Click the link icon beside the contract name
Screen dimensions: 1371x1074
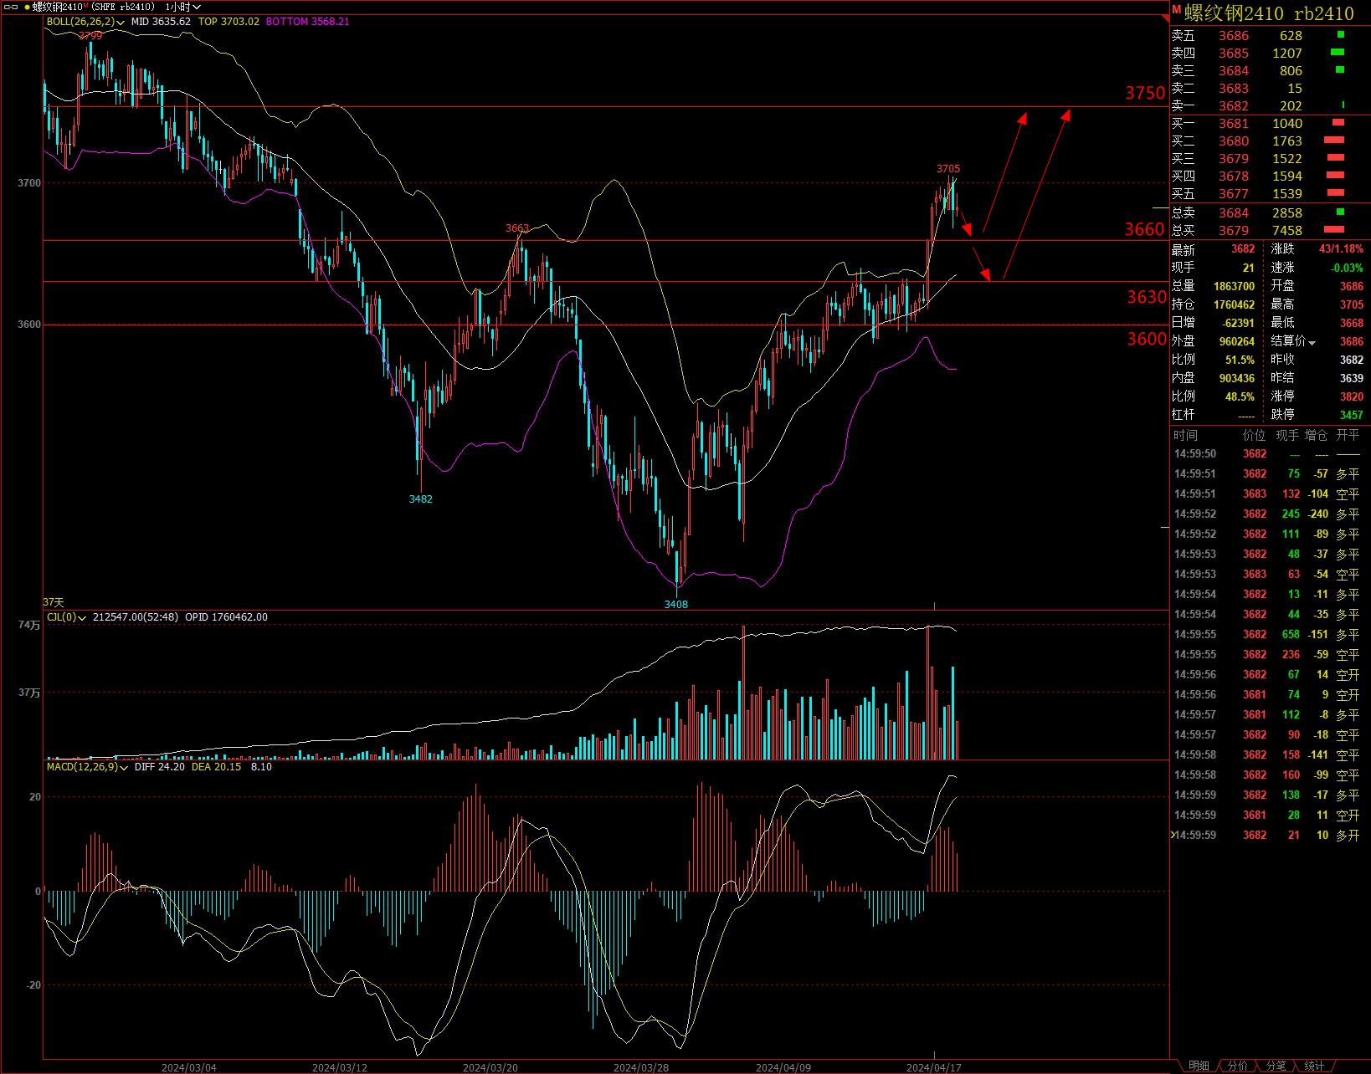(x=11, y=7)
